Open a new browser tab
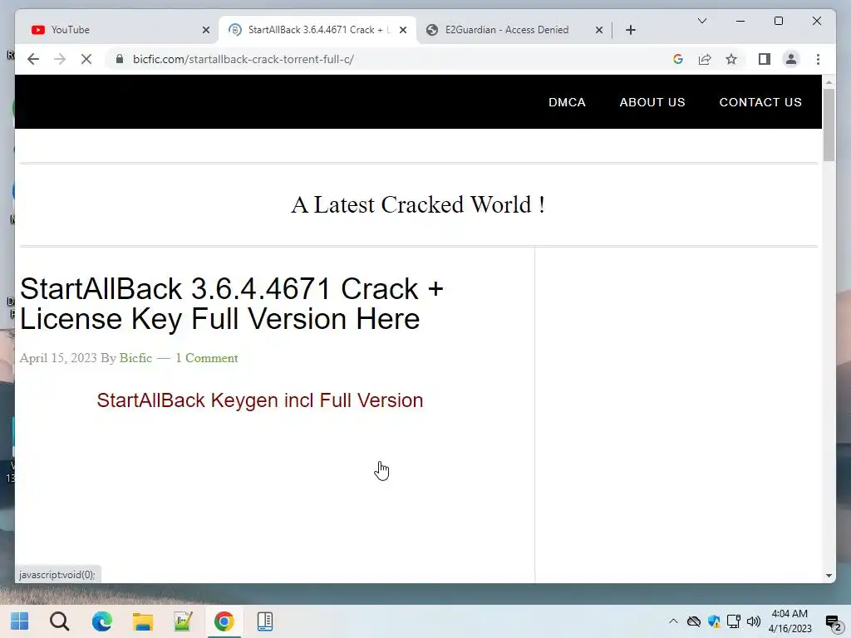The height and width of the screenshot is (638, 851). [x=630, y=31]
